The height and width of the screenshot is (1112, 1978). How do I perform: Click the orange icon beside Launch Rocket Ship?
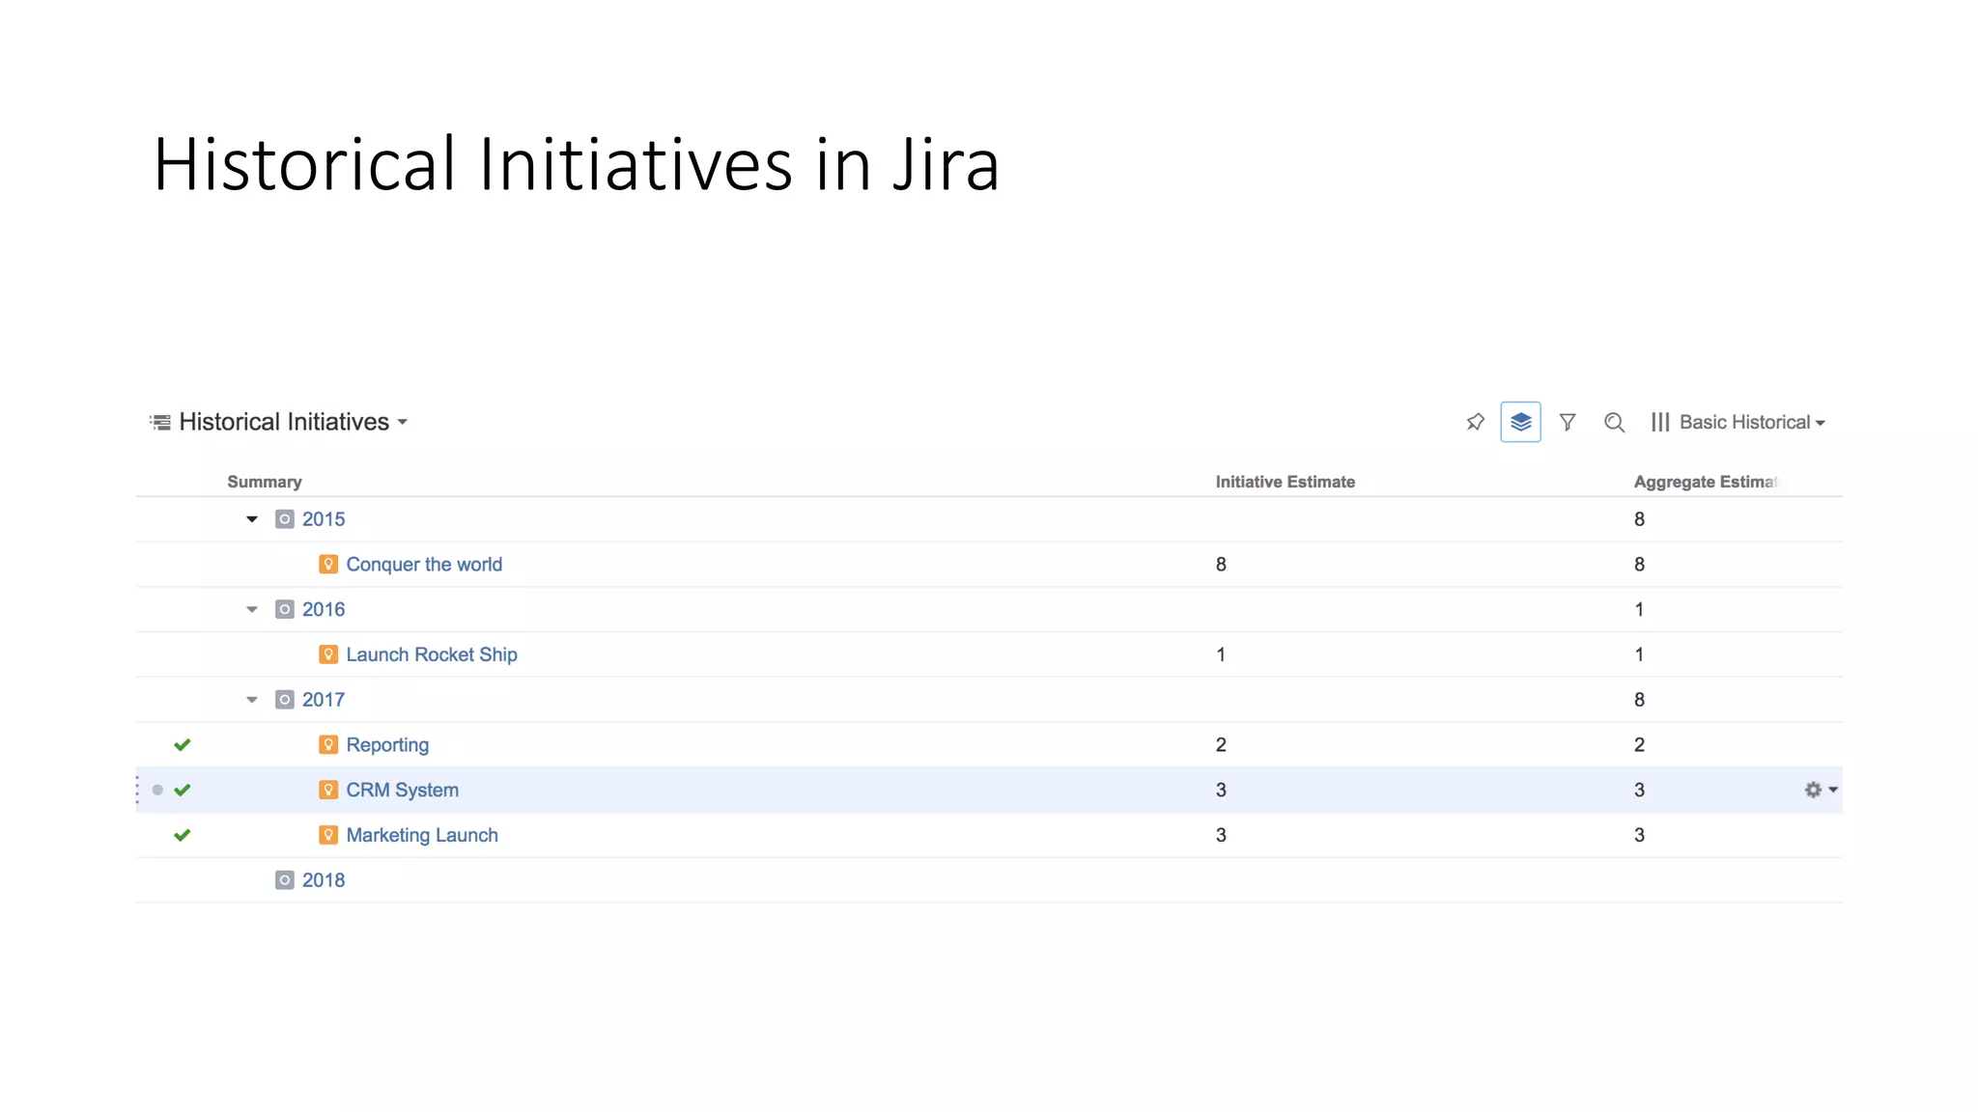click(328, 654)
